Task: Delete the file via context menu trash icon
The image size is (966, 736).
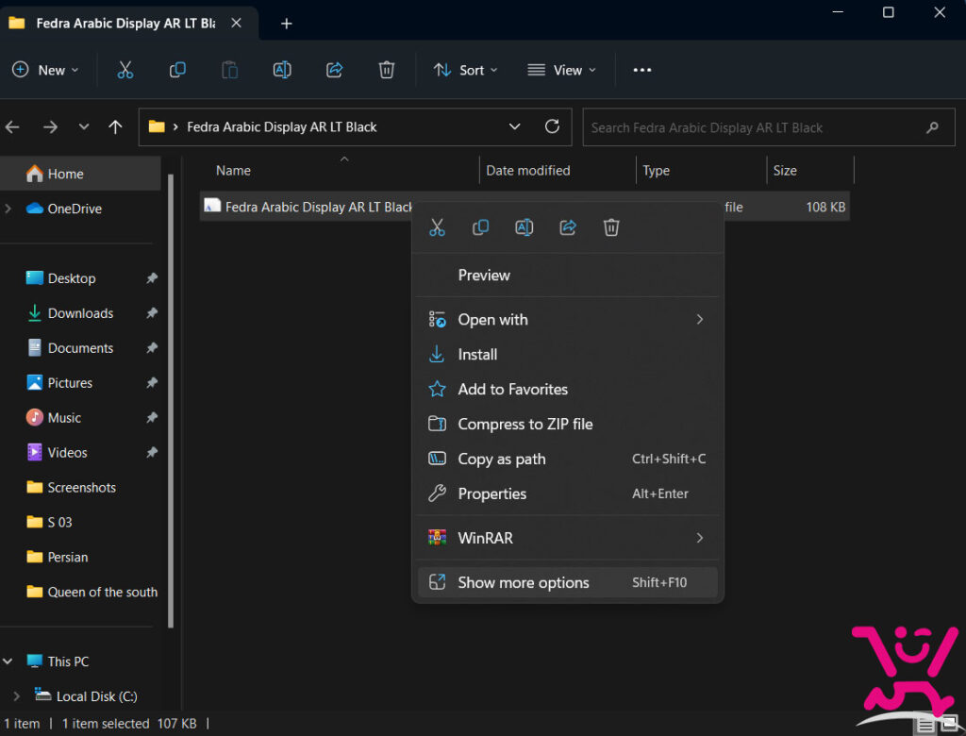Action: [x=611, y=227]
